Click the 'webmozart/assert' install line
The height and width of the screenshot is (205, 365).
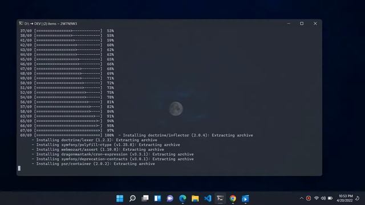pos(98,149)
